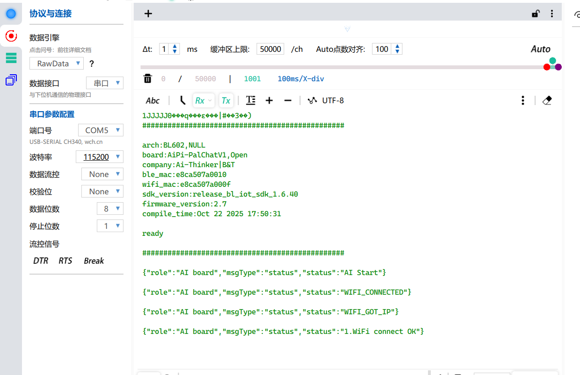The image size is (580, 375).
Task: Click the eraser icon to clear text
Action: [x=547, y=100]
